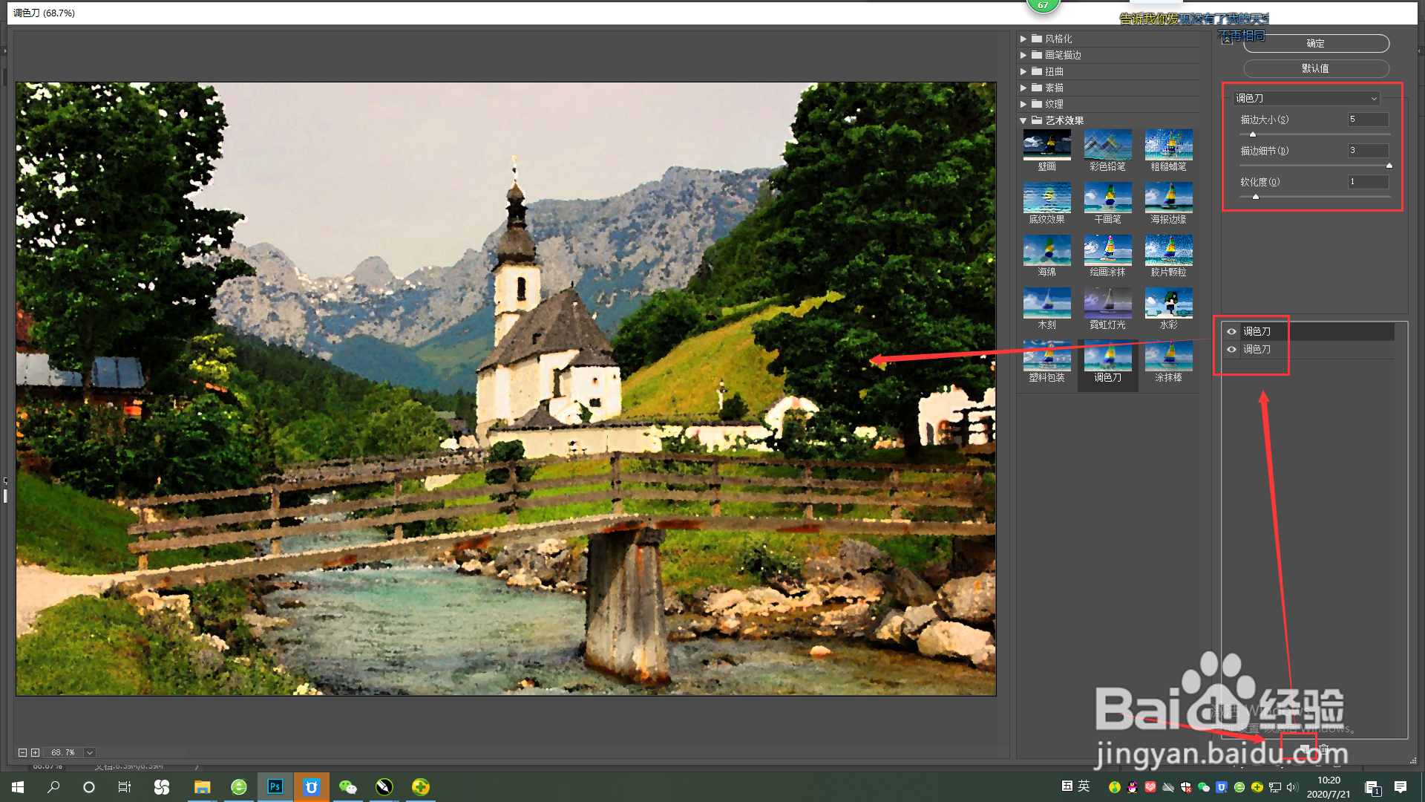Open WeChat from the taskbar
Viewport: 1425px width, 802px height.
coord(348,787)
